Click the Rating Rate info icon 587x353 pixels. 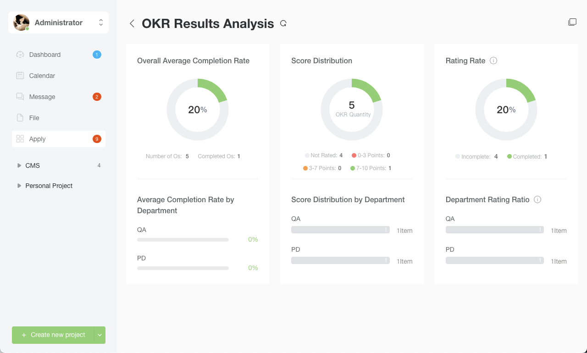click(x=493, y=61)
